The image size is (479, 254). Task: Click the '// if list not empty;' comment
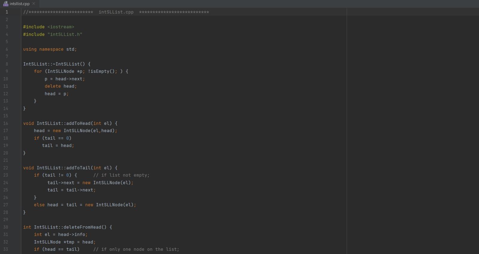tap(121, 175)
